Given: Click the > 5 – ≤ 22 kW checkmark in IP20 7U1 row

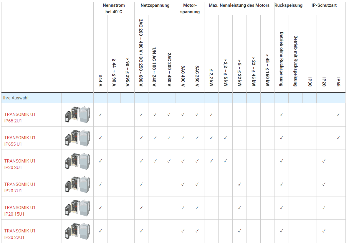Looking at the screenshot, I should (239, 185).
